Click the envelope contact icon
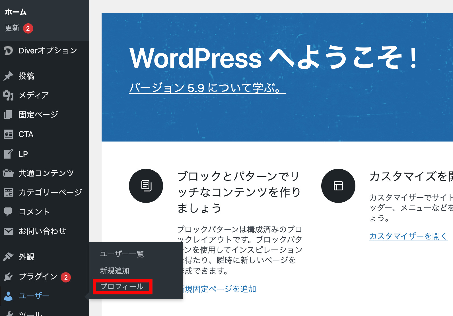The width and height of the screenshot is (453, 316). coord(8,231)
